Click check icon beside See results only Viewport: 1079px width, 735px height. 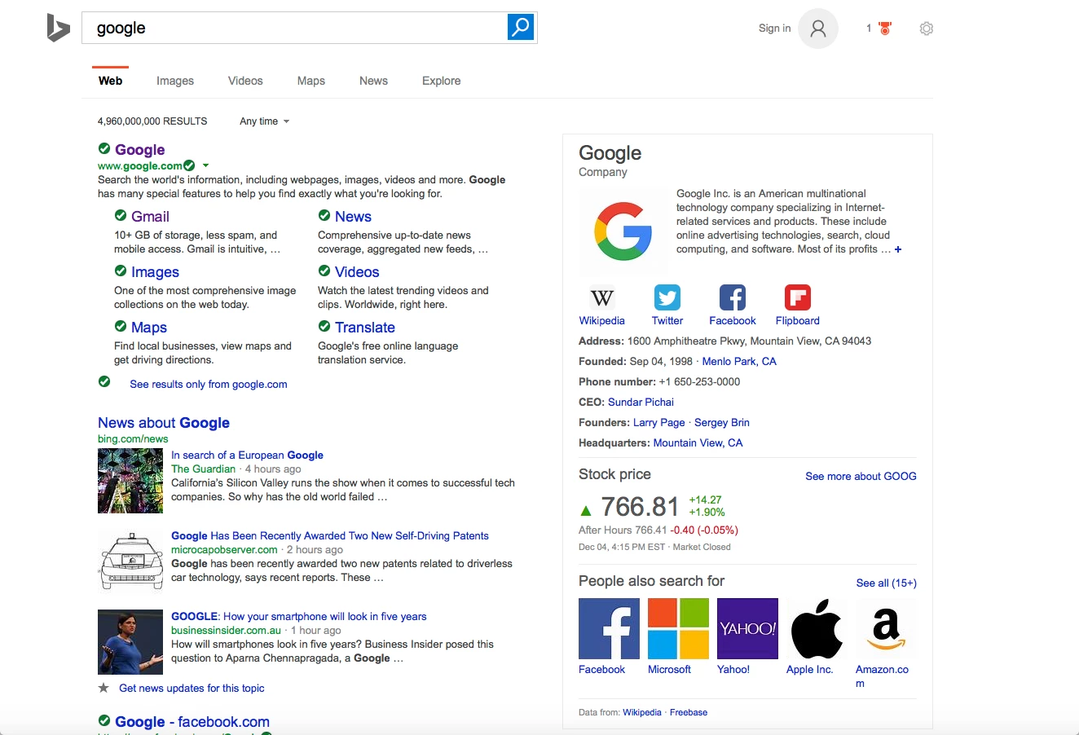[104, 381]
